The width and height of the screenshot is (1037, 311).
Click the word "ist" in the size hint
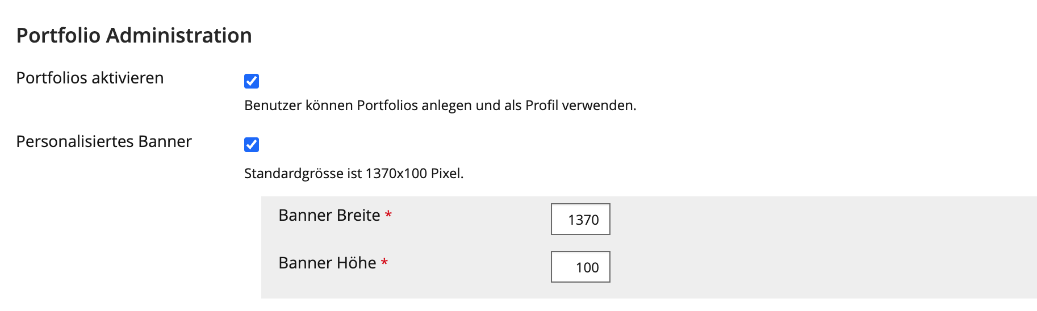pyautogui.click(x=354, y=174)
